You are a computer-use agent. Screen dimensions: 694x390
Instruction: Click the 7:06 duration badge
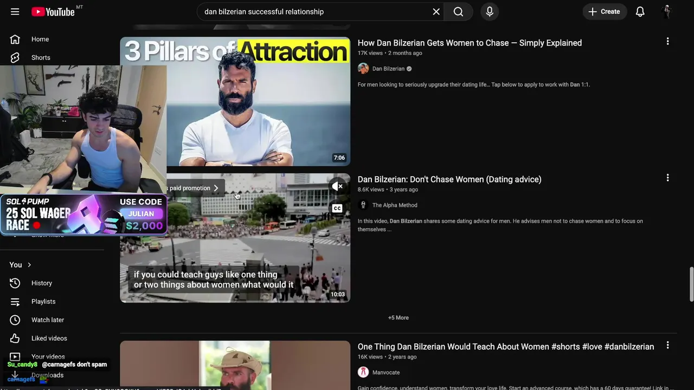coord(339,158)
